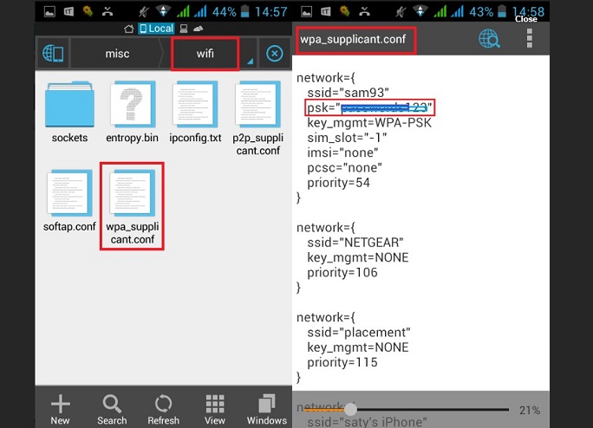593x428 pixels.
Task: Open ipconfig.txt file
Action: 195,110
